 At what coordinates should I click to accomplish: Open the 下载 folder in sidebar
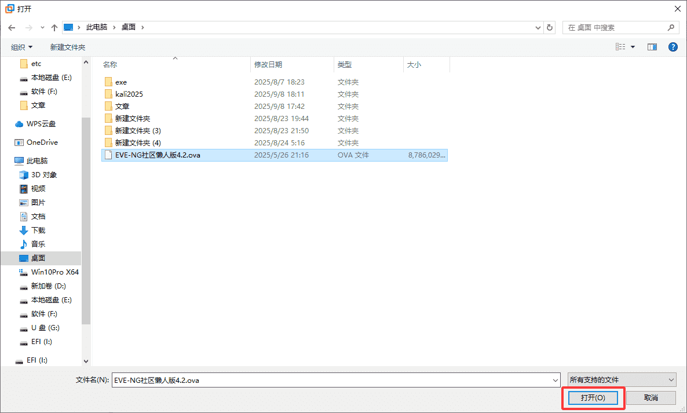point(38,231)
